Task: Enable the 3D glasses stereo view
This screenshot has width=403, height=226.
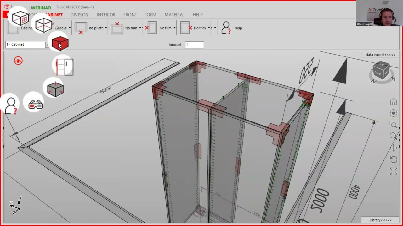Action: (x=35, y=104)
